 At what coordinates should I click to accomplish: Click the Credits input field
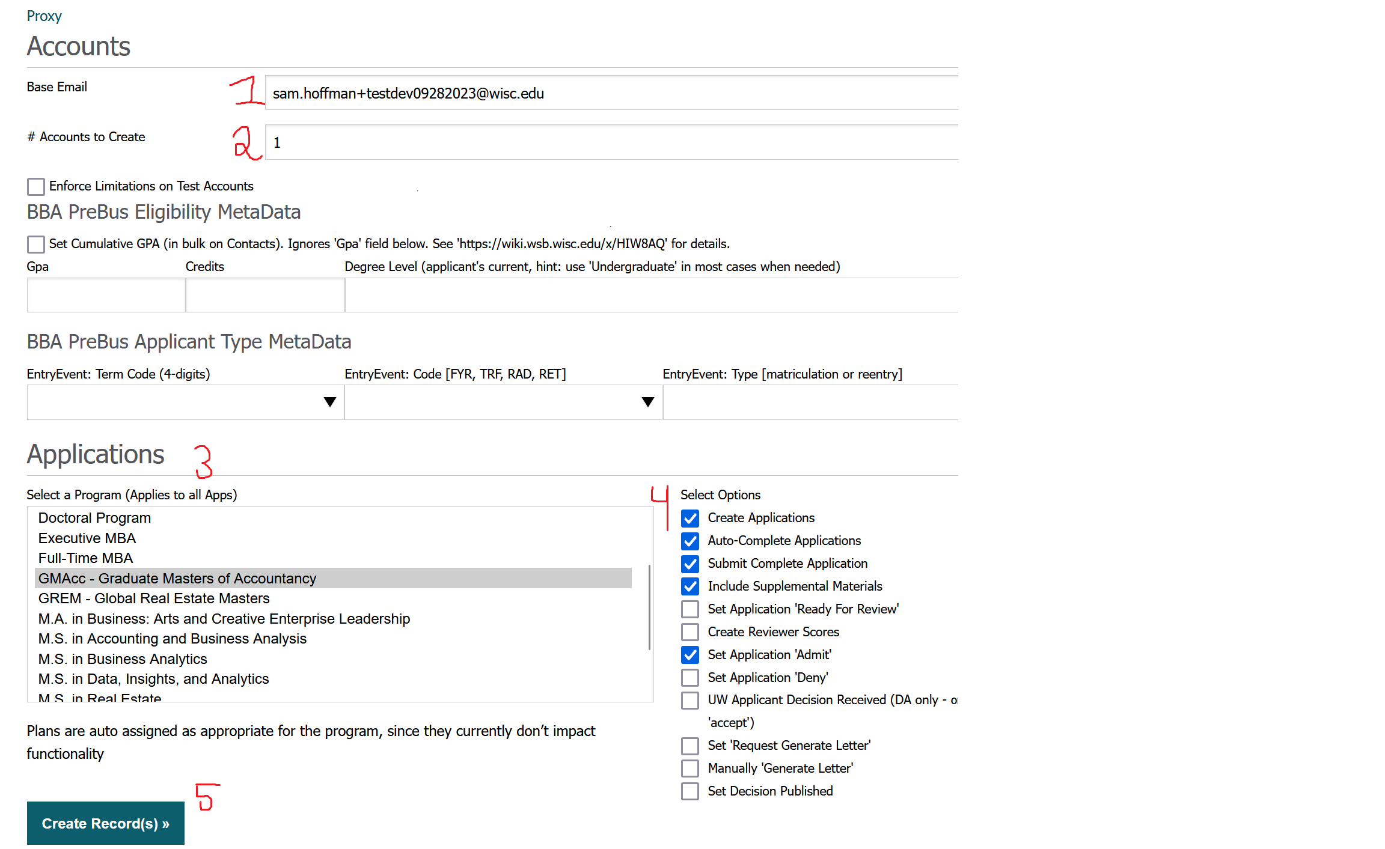(264, 295)
